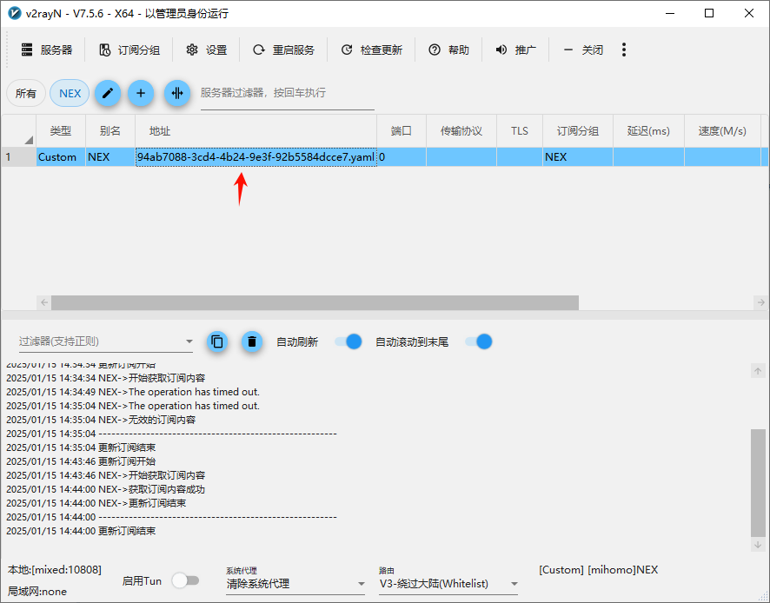
Task: Toggle the 自动刷新 auto refresh switch
Action: (x=348, y=341)
